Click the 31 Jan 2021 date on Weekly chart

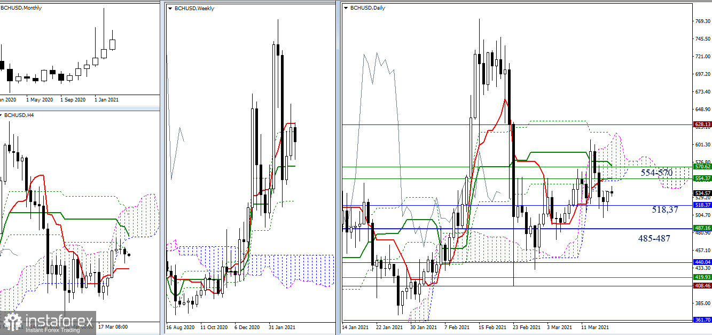(x=280, y=326)
